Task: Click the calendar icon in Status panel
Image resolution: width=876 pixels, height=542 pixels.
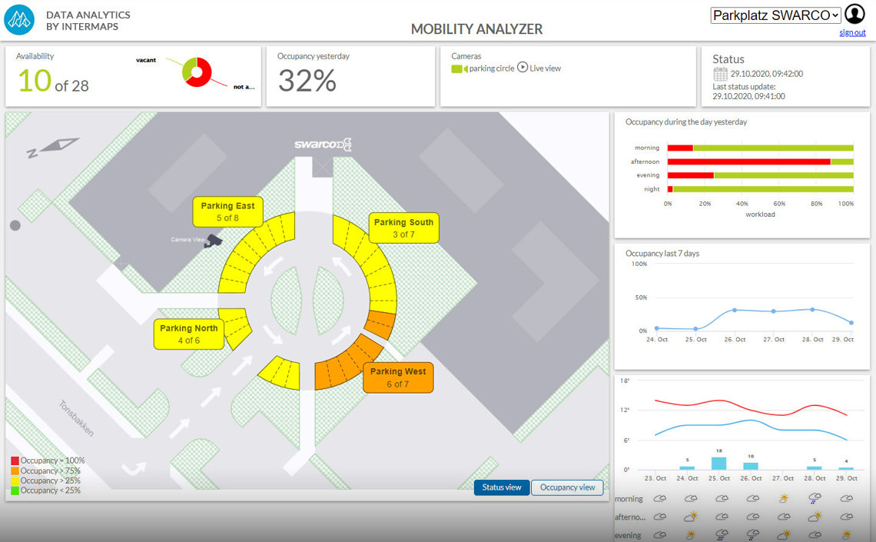Action: pos(720,74)
